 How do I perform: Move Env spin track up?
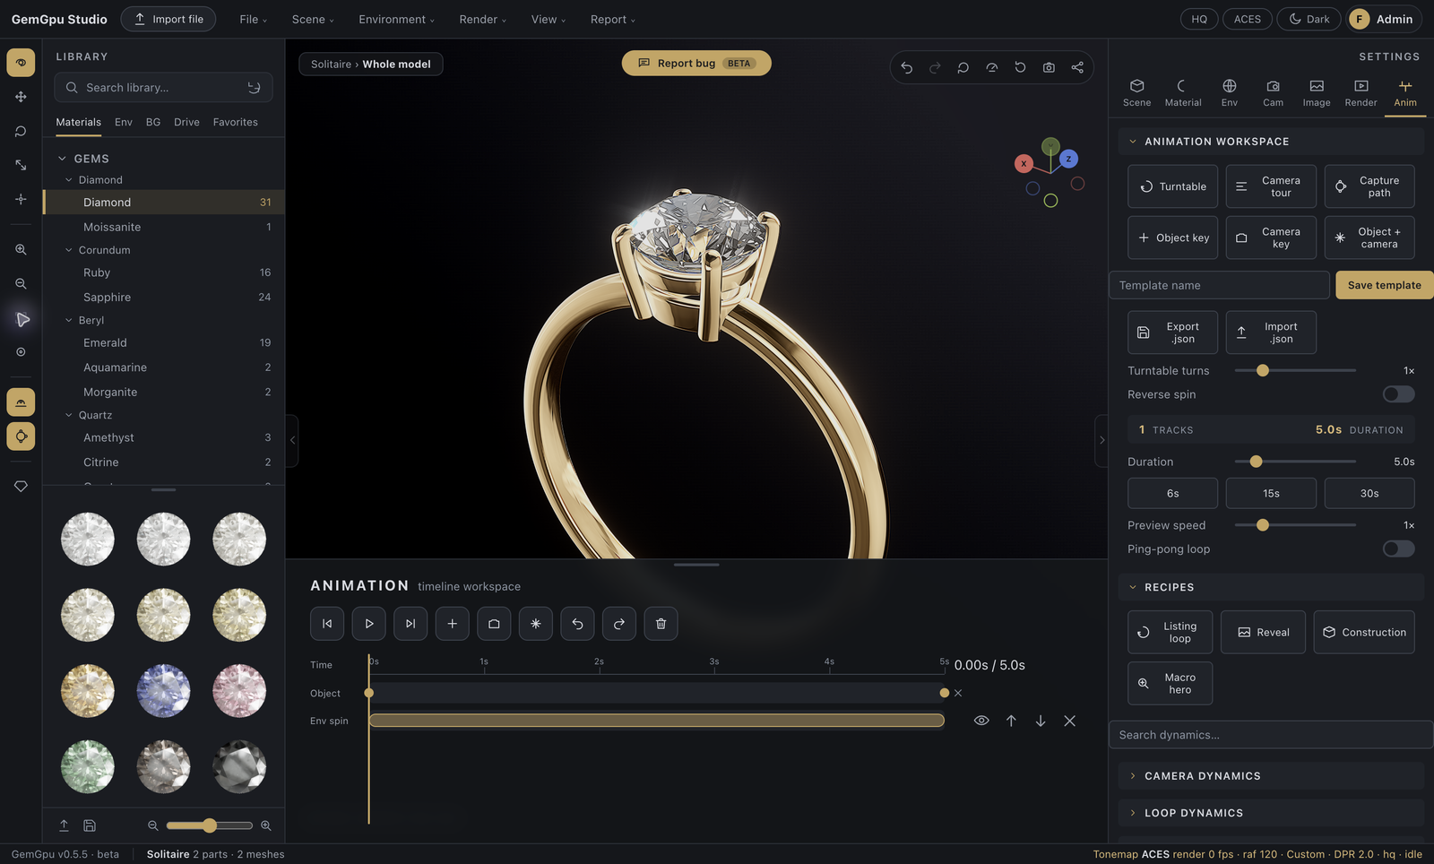pyautogui.click(x=1011, y=721)
